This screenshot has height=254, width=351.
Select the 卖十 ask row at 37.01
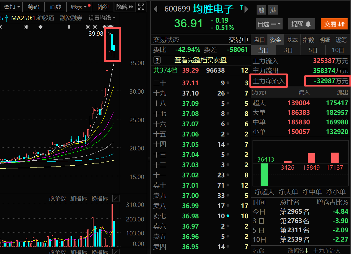(201, 185)
